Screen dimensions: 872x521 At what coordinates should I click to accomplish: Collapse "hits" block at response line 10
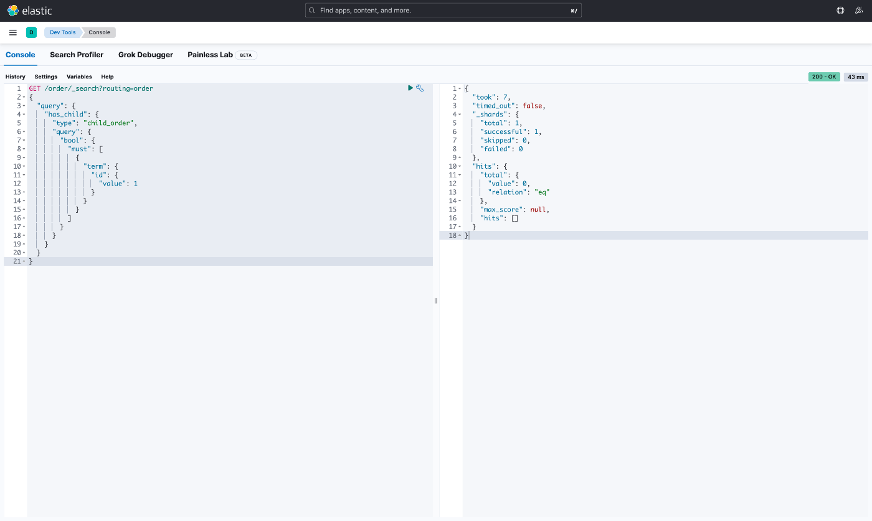(460, 167)
